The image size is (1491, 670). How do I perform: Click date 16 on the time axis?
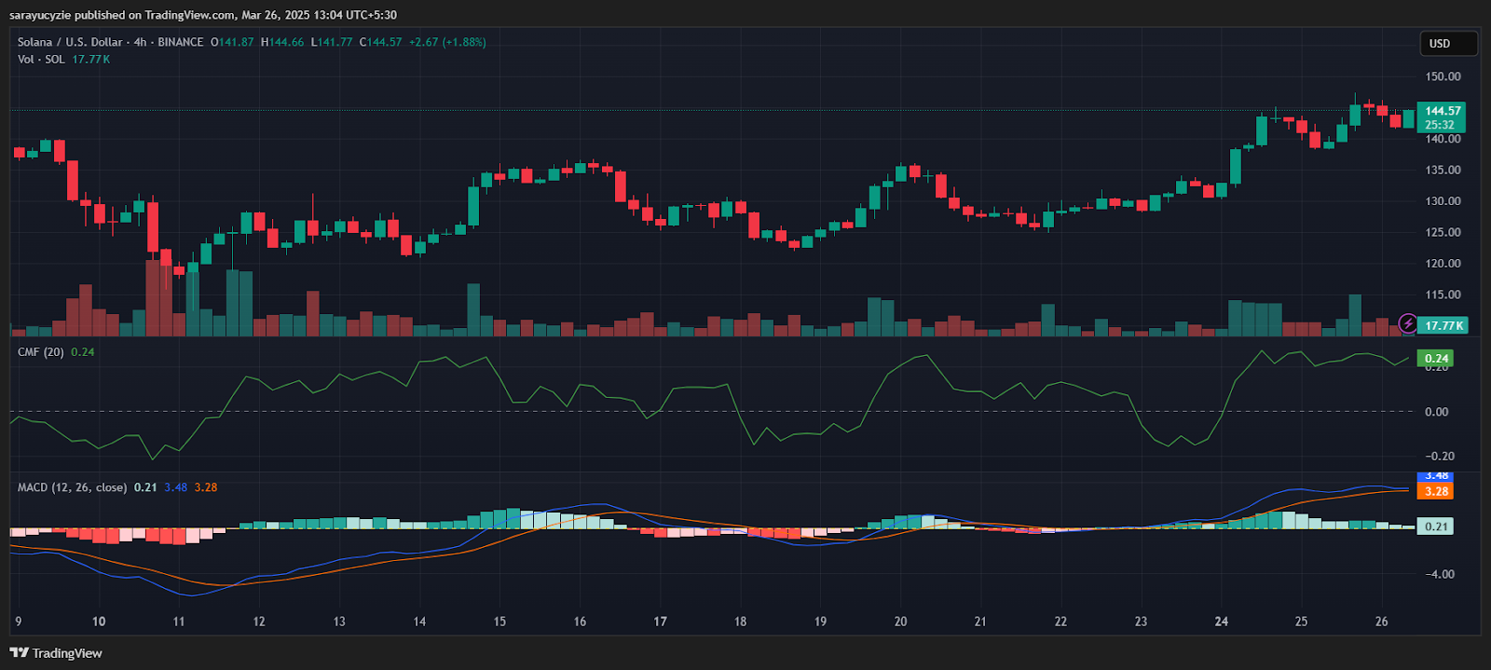[x=580, y=622]
